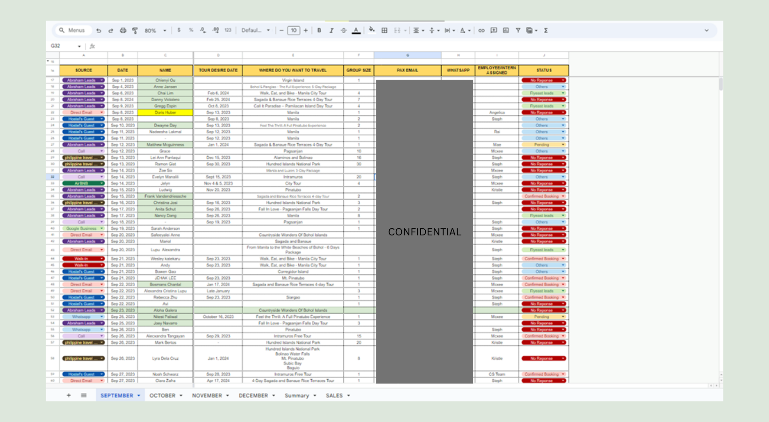The width and height of the screenshot is (769, 422).
Task: Format cells as currency
Action: point(179,30)
